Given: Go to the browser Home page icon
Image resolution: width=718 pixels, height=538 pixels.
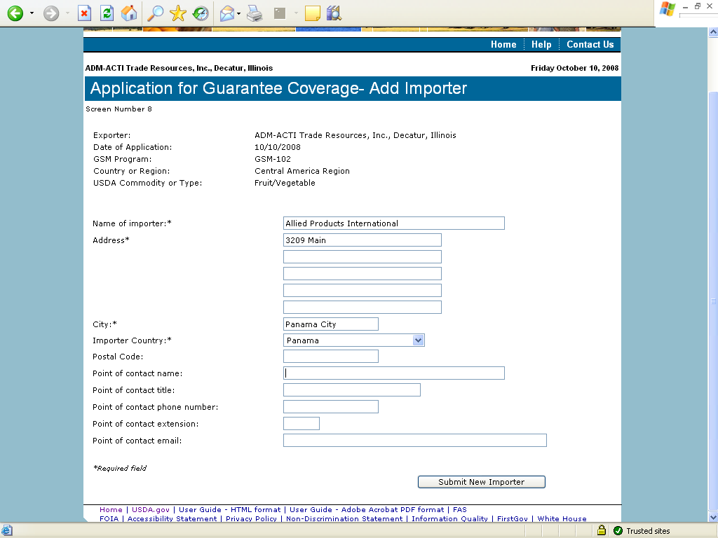Looking at the screenshot, I should click(x=129, y=13).
